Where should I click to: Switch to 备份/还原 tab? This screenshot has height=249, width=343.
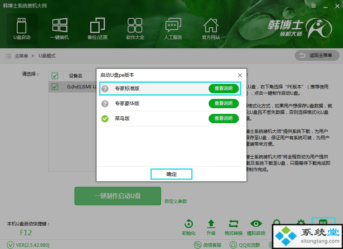(x=98, y=29)
